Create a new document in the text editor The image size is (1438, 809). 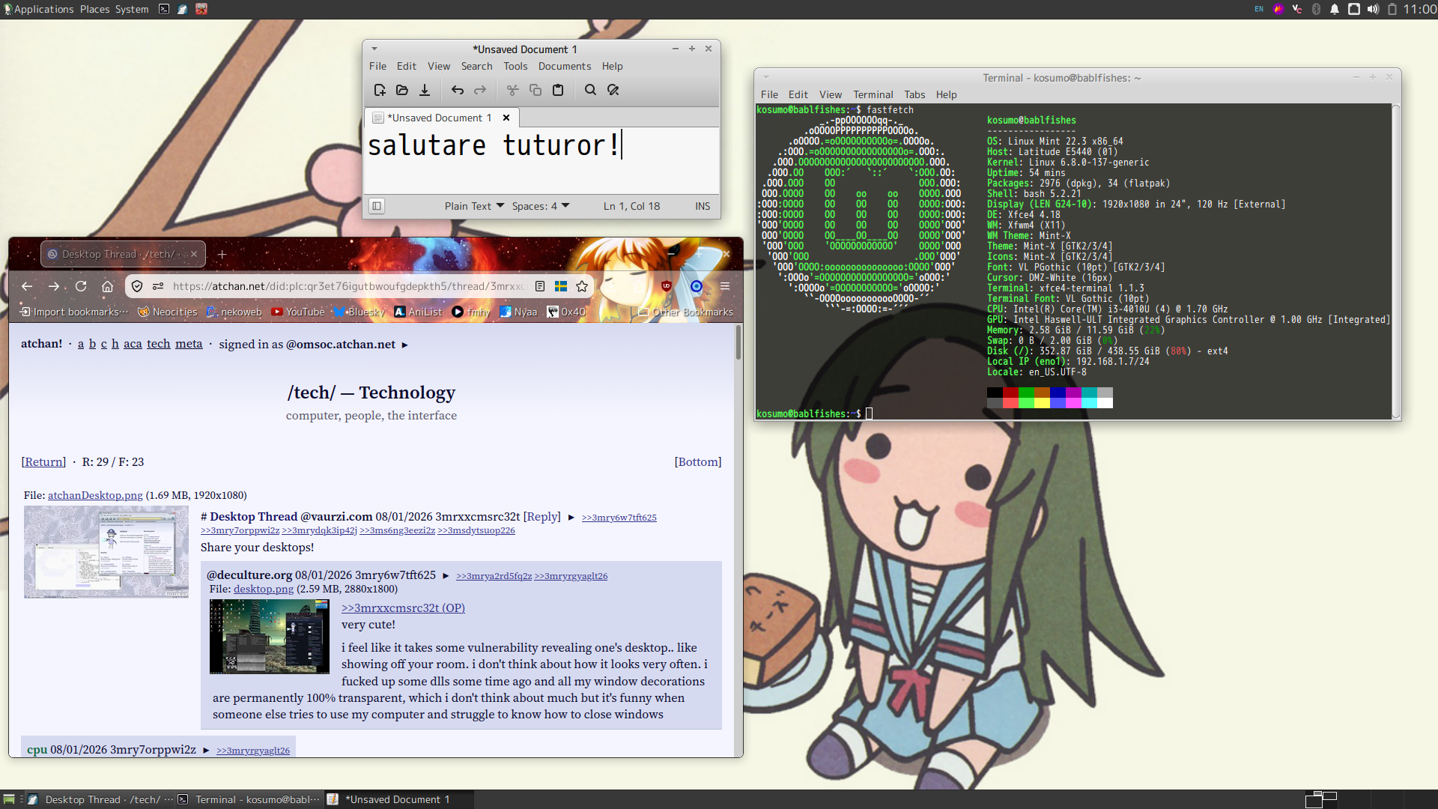[380, 90]
